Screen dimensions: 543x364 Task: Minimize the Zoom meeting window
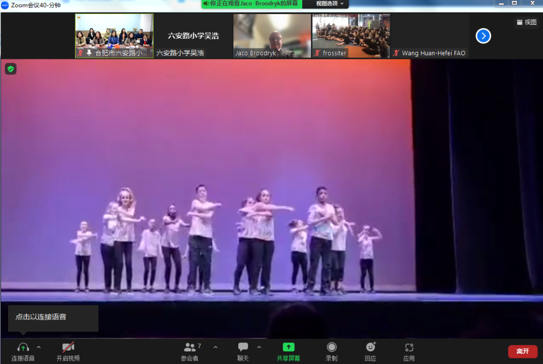pyautogui.click(x=501, y=4)
